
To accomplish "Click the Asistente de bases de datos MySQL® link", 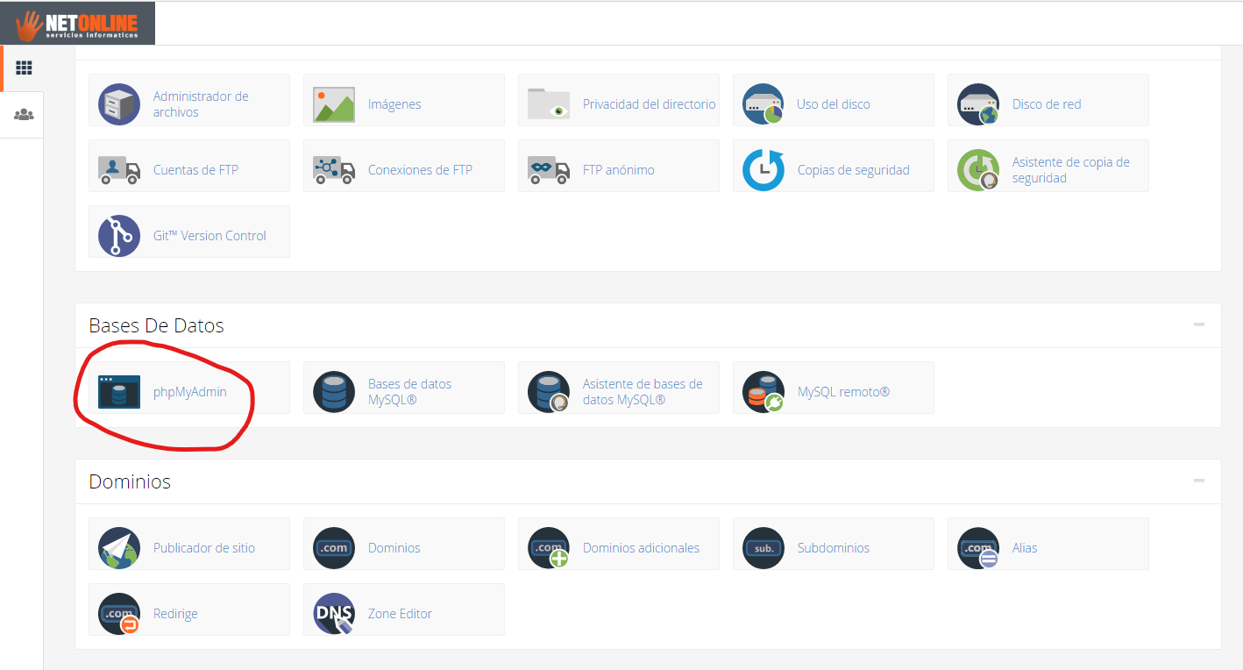I will 643,392.
